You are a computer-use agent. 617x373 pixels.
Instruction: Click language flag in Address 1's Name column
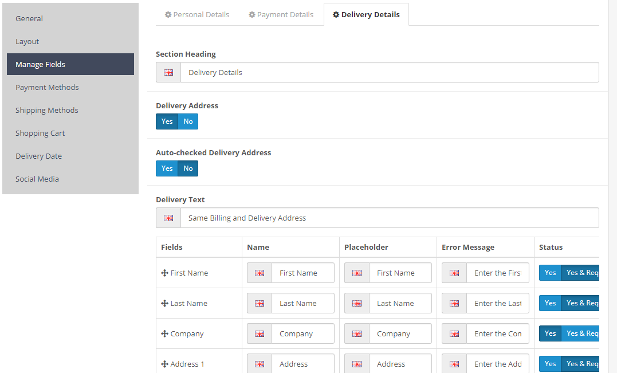click(260, 364)
